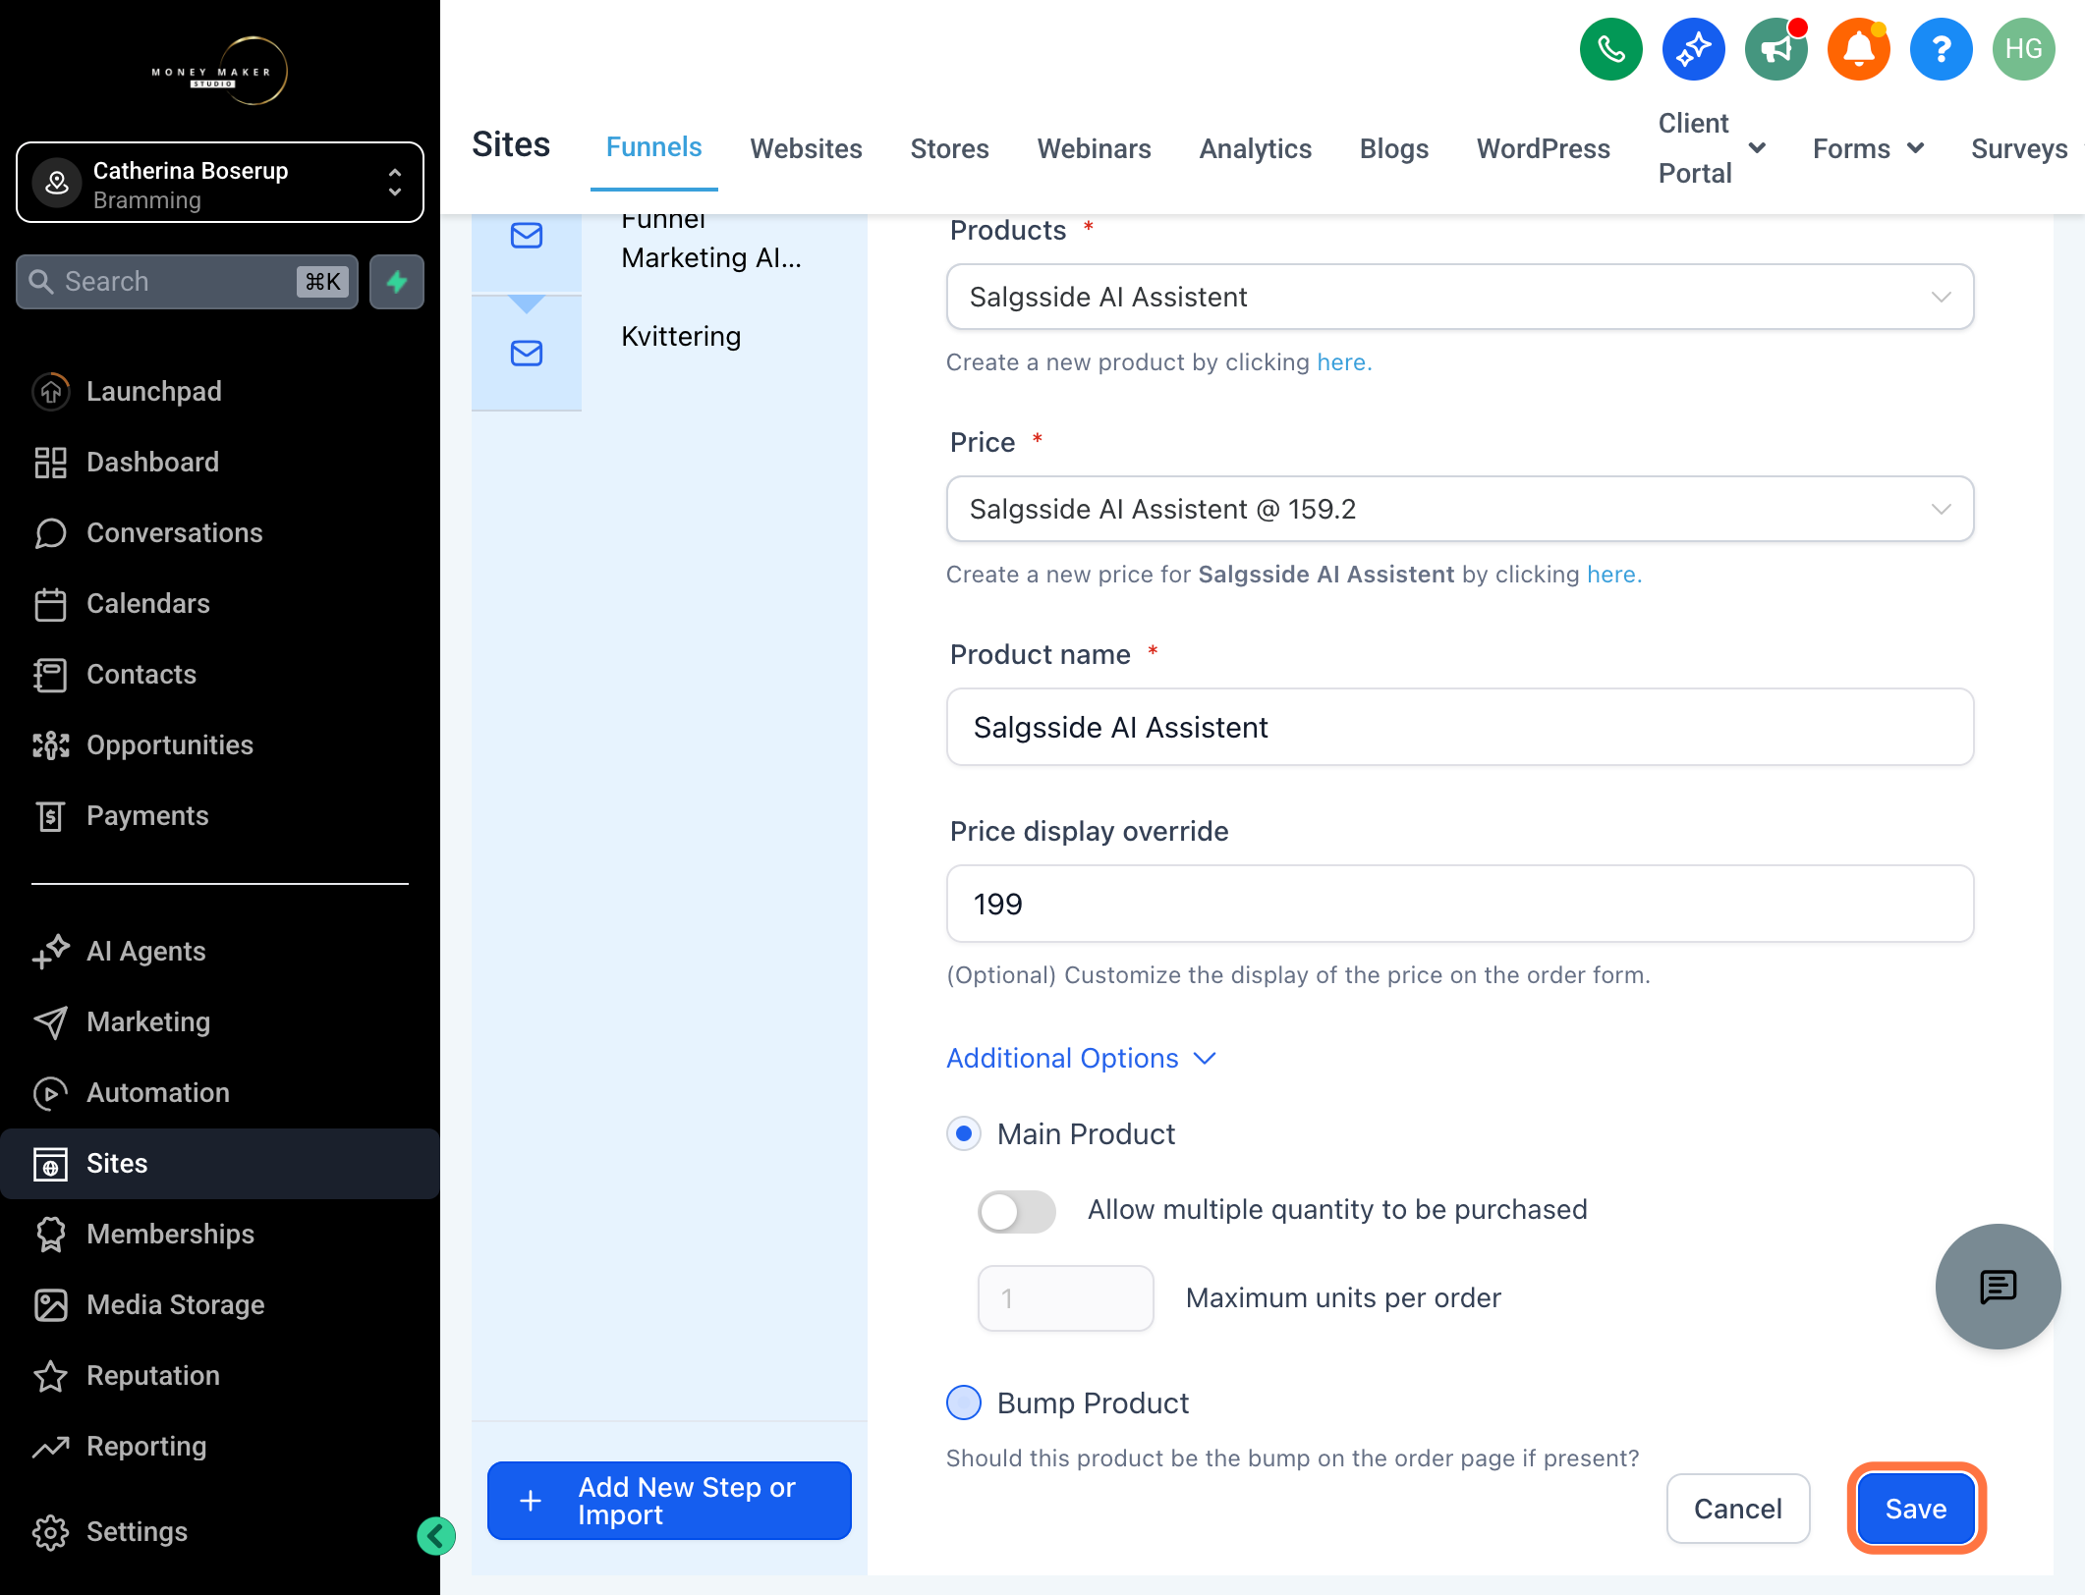This screenshot has height=1595, width=2085.
Task: Click the green phone call icon
Action: click(x=1610, y=49)
